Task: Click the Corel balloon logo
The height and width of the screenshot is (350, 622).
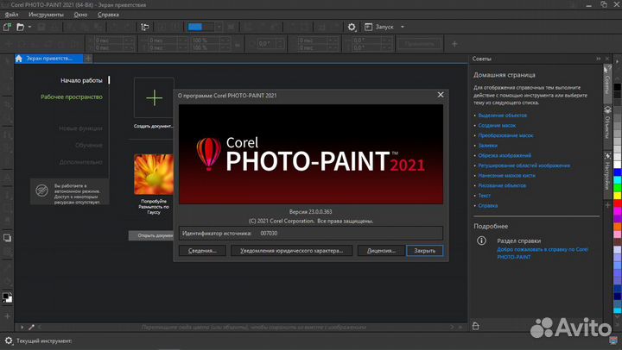Action: 209,154
